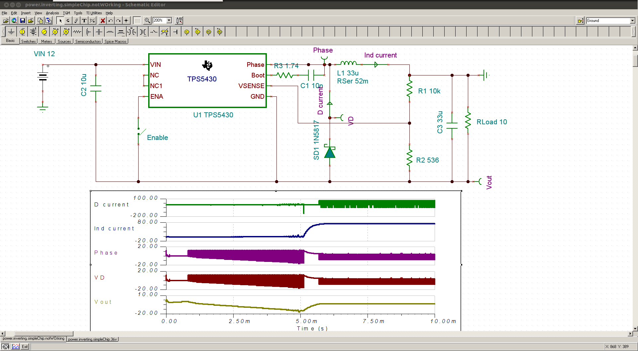Delete selection with the red X icon
This screenshot has width=638, height=351.
click(103, 21)
